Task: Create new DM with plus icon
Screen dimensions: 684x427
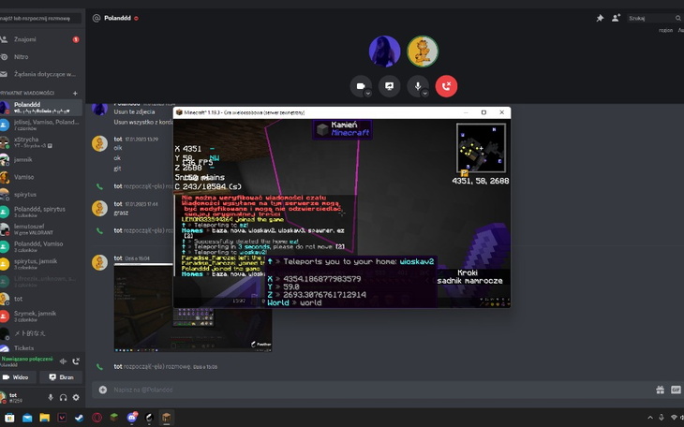Action: coord(76,93)
